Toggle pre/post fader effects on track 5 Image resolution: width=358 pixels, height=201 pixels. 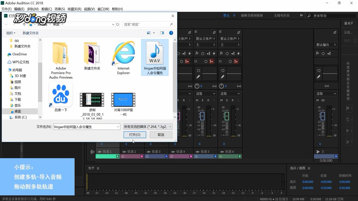point(208,53)
